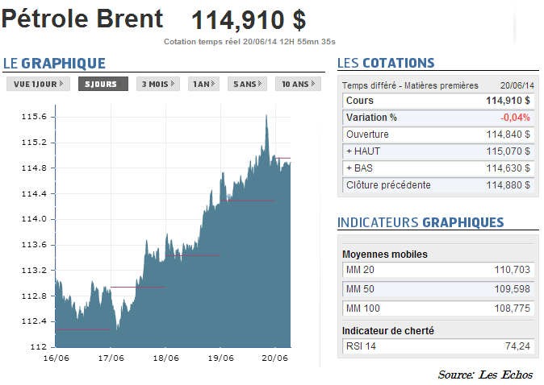This screenshot has width=544, height=385.
Task: Click the Source: Les Echos credit
Action: 485,375
